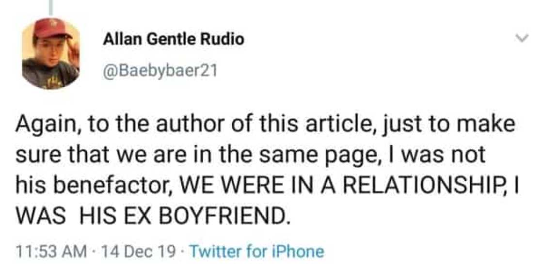Viewport: 543px width, 268px height.
Task: Click the 14 Dec 19 date
Action: pyautogui.click(x=138, y=252)
